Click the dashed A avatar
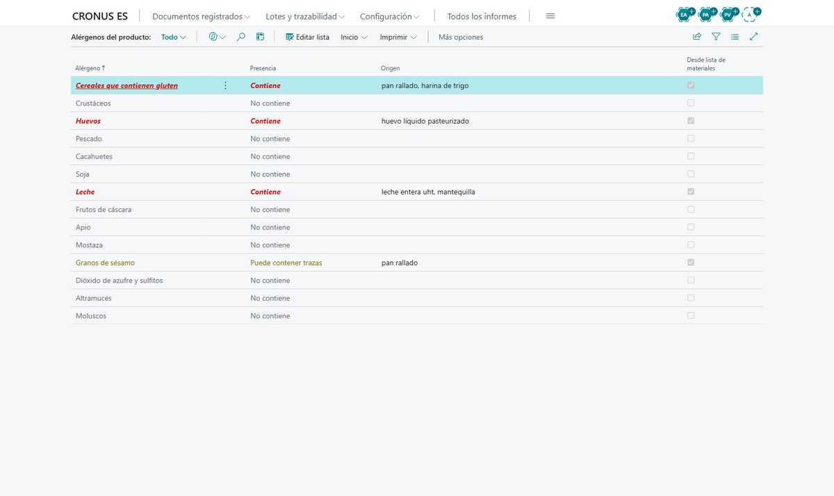This screenshot has width=834, height=496. coord(750,15)
